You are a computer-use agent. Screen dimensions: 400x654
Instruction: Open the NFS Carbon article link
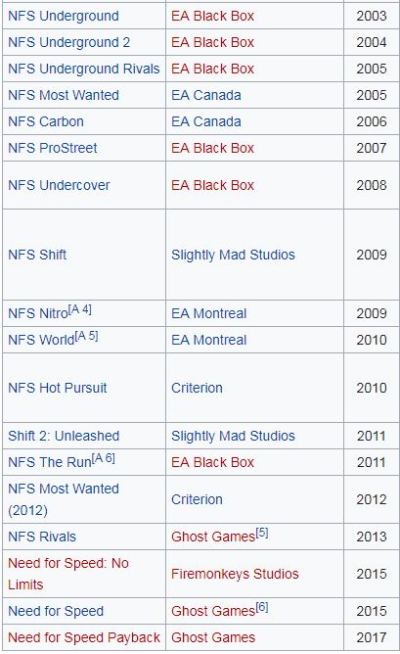pyautogui.click(x=46, y=121)
